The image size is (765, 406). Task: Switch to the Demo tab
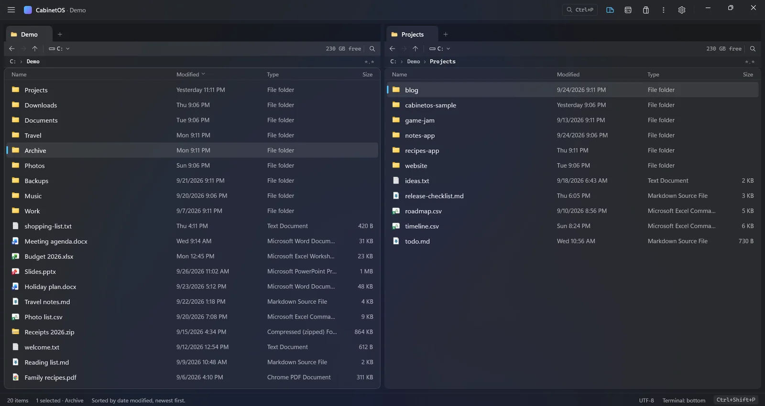click(29, 34)
